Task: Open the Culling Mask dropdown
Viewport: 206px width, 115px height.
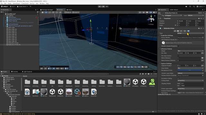Action: click(x=191, y=80)
